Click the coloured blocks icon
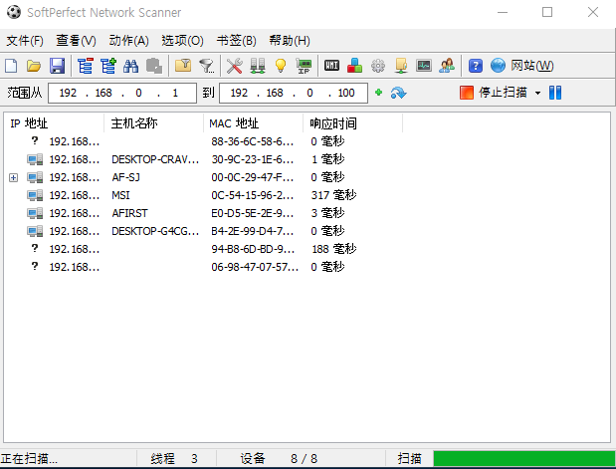616x469 pixels. (x=354, y=66)
